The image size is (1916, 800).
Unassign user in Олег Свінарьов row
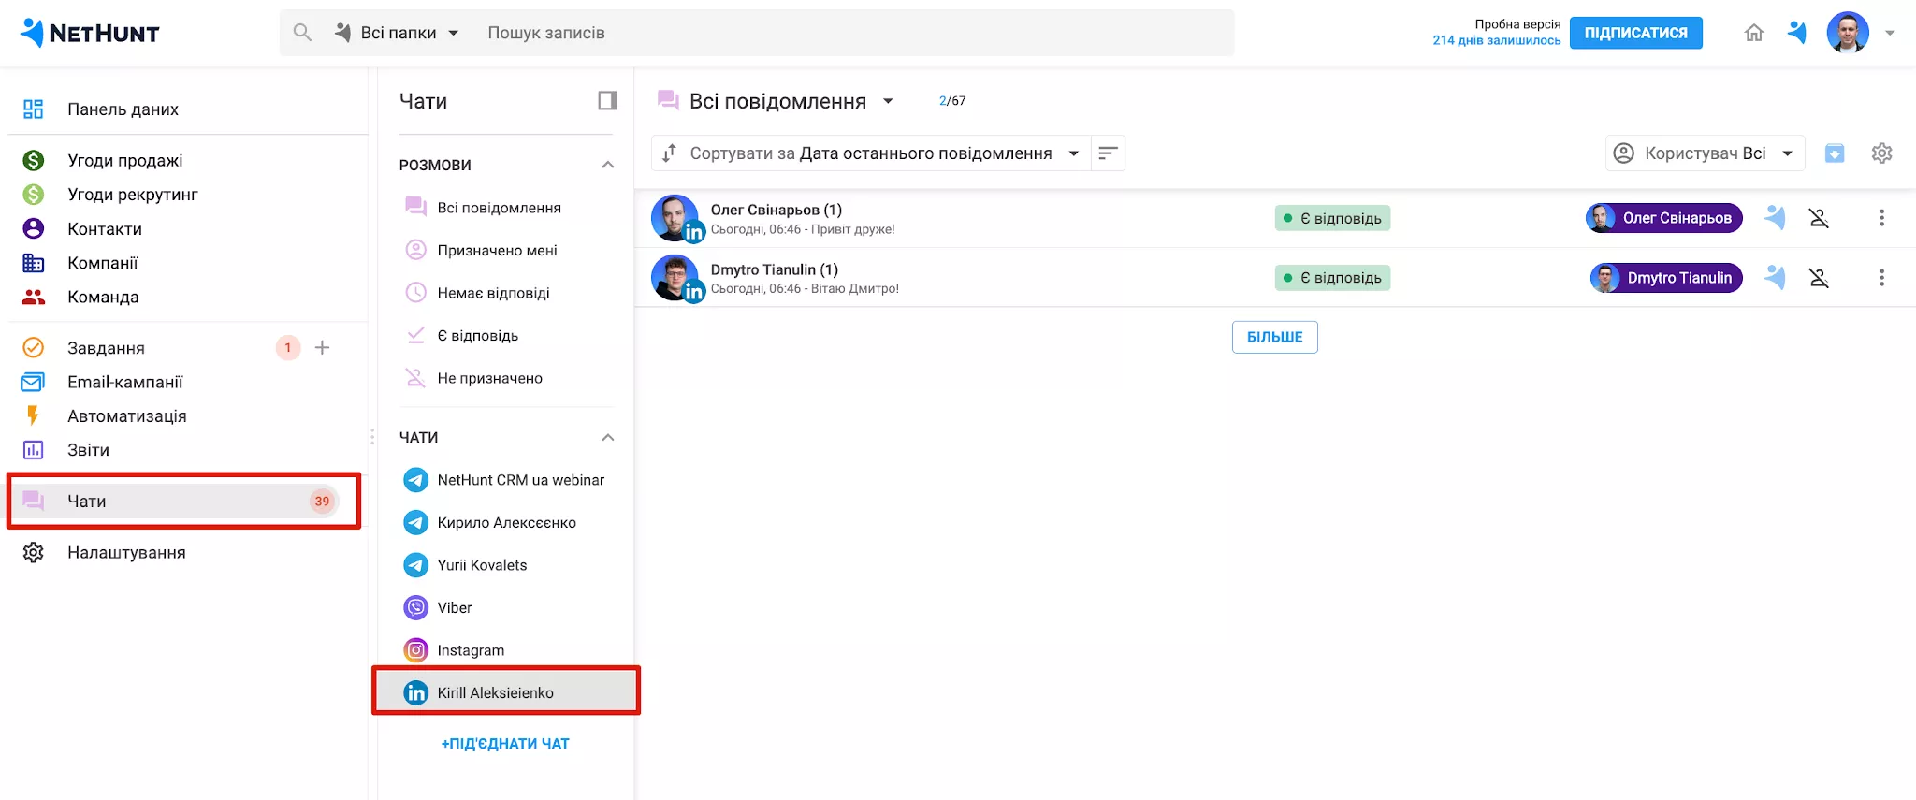pos(1819,218)
